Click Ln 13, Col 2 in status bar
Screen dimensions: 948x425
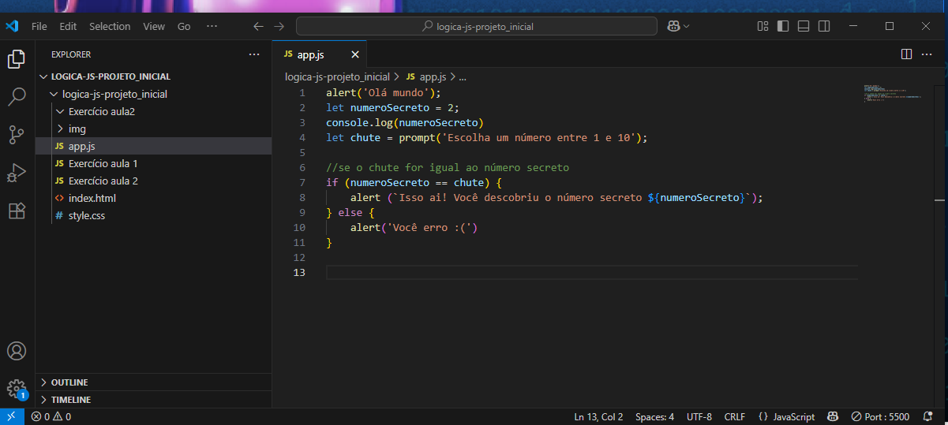coord(598,416)
